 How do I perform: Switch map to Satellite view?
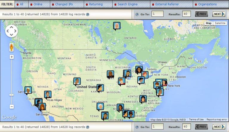pyautogui.click(x=220, y=23)
